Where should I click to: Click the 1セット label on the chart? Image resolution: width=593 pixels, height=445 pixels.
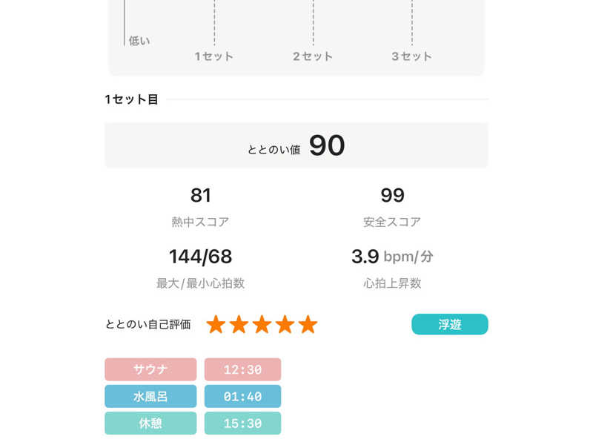click(x=214, y=56)
